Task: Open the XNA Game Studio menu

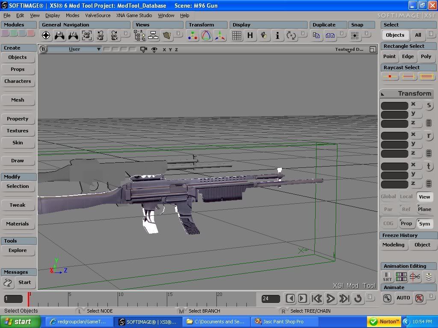Action: [134, 15]
